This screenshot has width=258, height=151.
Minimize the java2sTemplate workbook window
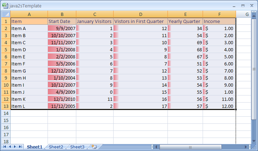click(234, 6)
